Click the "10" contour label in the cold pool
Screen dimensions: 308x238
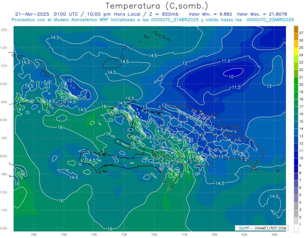[231, 77]
